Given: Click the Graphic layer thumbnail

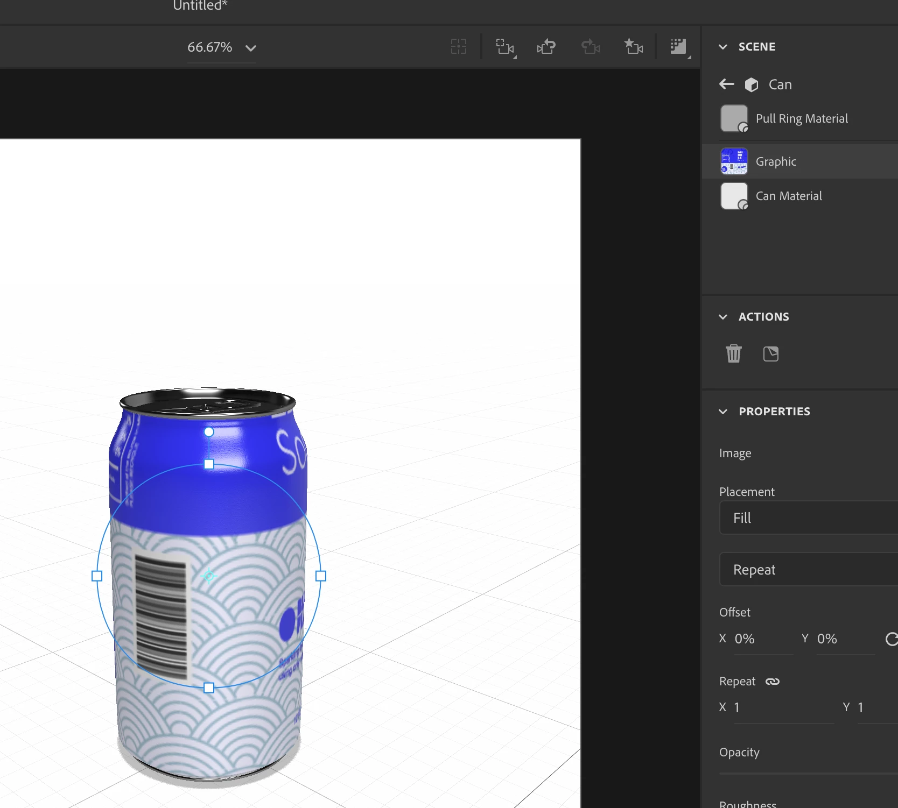Looking at the screenshot, I should tap(734, 161).
